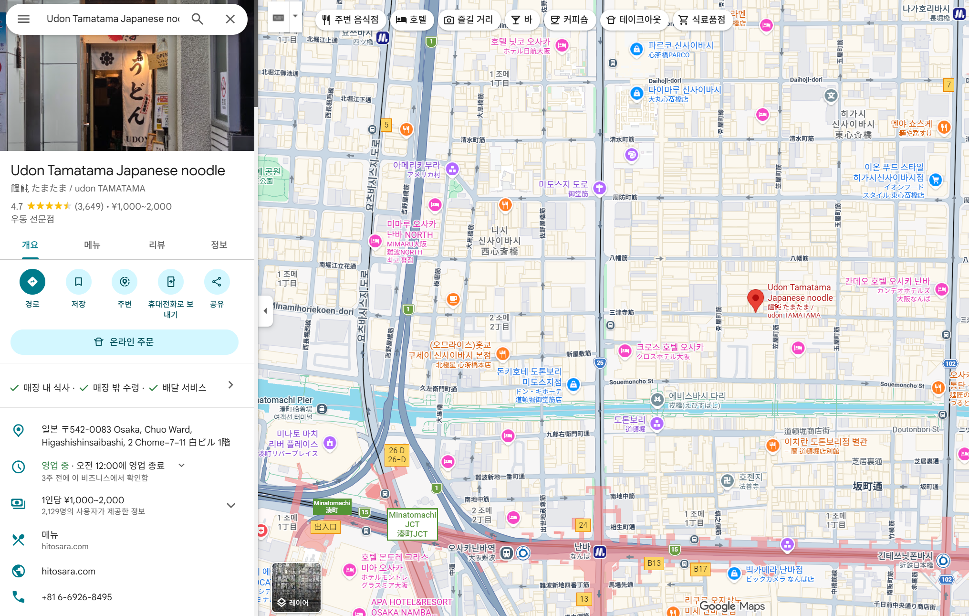This screenshot has height=616, width=969.
Task: Open the input tools dropdown arrow
Action: pos(295,16)
